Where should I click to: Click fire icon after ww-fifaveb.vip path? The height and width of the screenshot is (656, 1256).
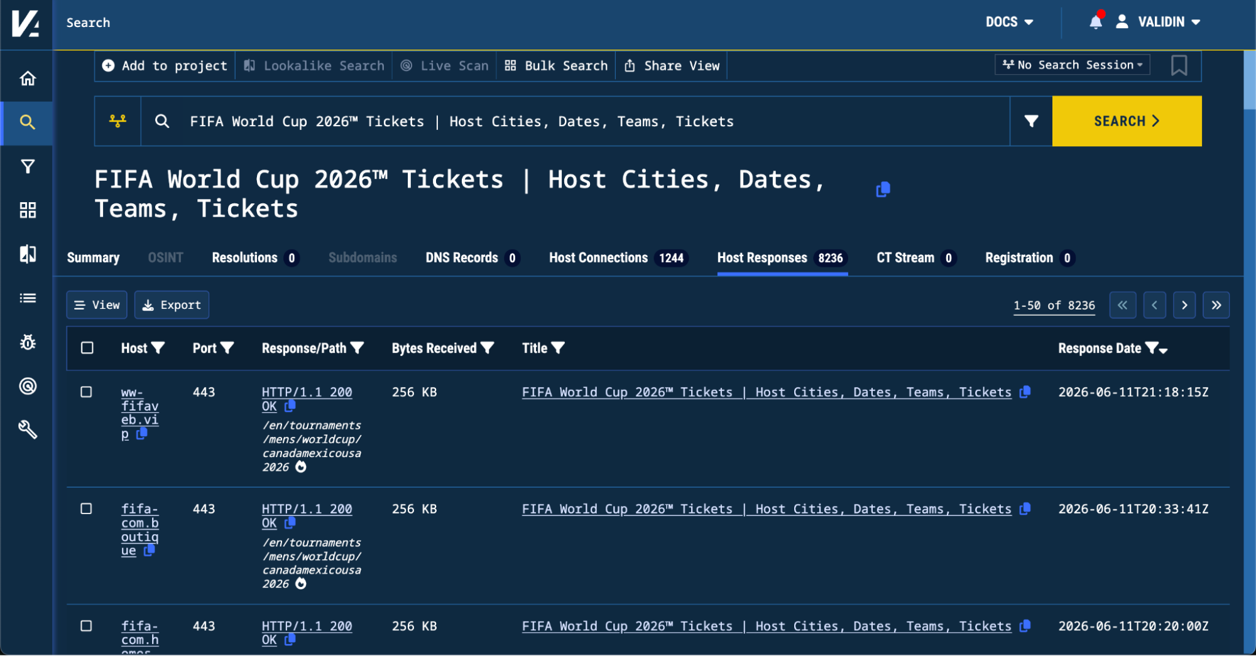tap(301, 466)
